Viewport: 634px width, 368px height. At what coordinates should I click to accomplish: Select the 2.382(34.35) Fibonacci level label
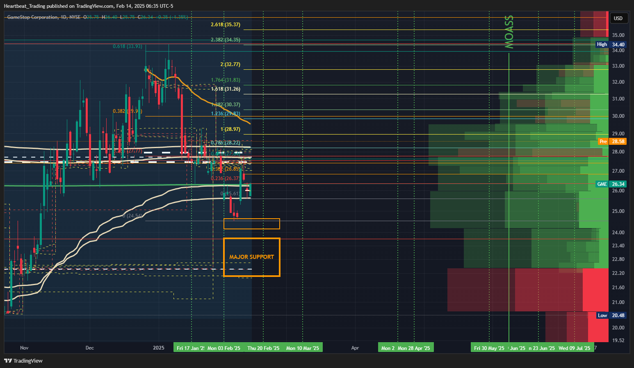pyautogui.click(x=226, y=40)
